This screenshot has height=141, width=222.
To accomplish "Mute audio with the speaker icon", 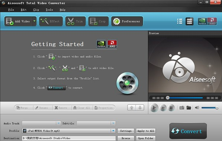I will pos(197,108).
